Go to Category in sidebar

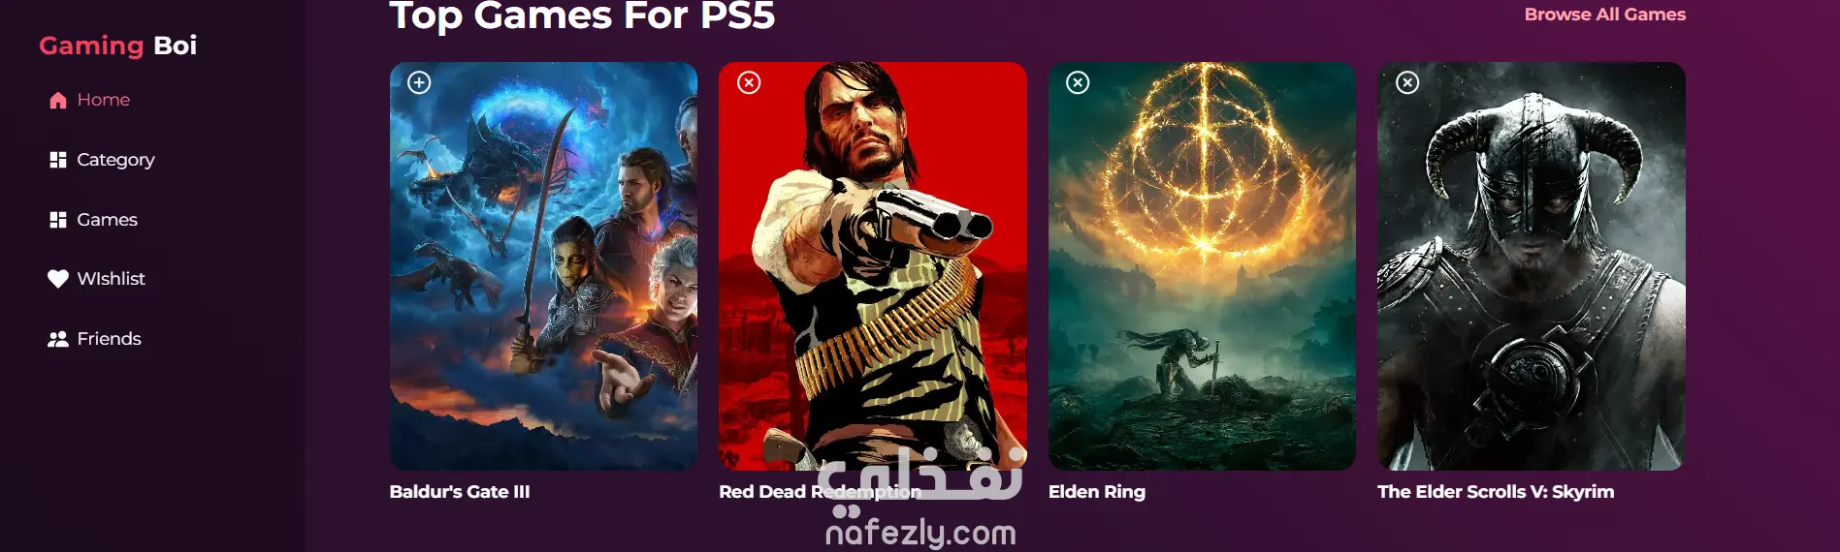tap(115, 160)
